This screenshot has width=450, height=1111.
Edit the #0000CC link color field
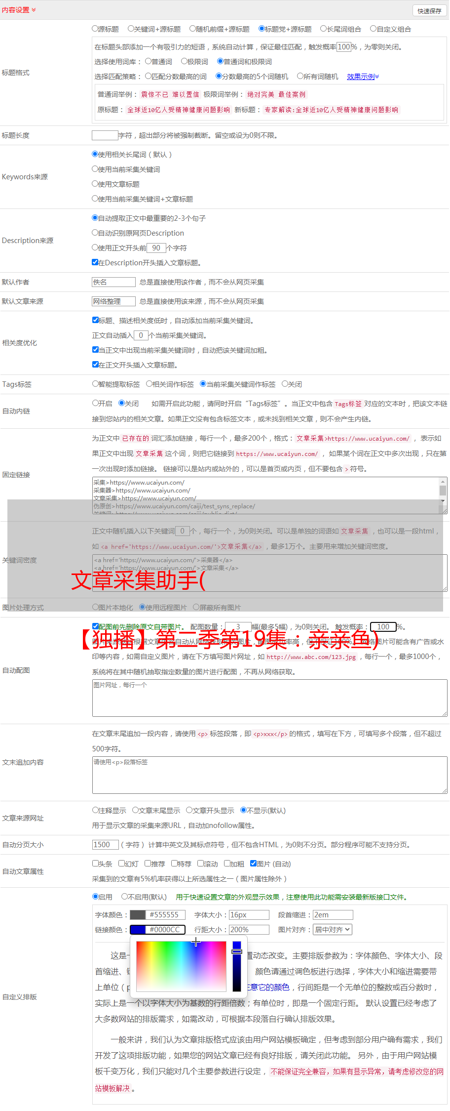coord(165,930)
